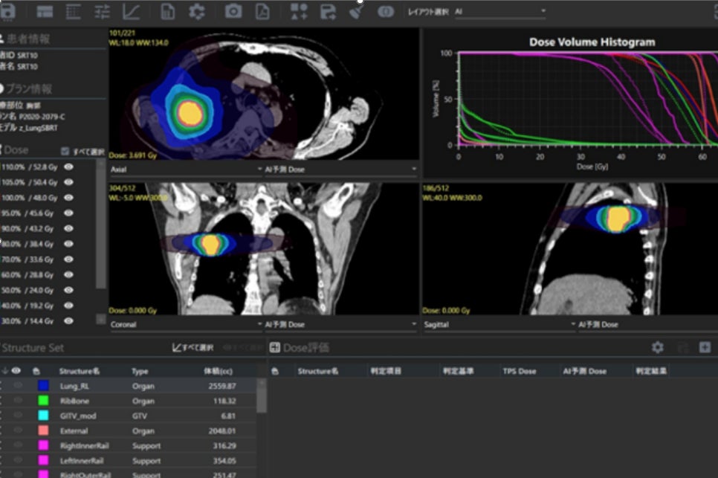Hide the 50.0% / 24.0 Gy isodose level
Viewport: 718px width, 478px height.
68,290
